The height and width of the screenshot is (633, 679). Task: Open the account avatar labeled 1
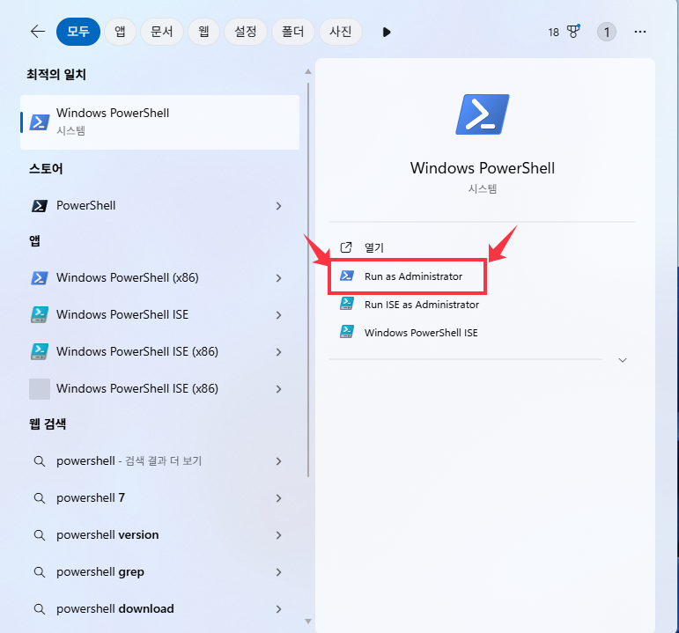(607, 32)
